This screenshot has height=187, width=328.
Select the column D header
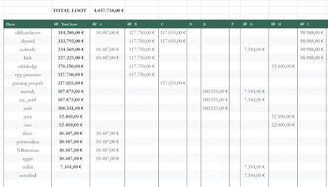coord(194,24)
